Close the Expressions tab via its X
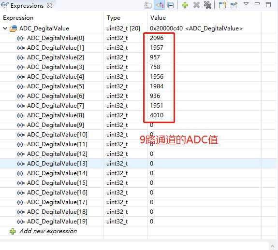 [50, 5]
